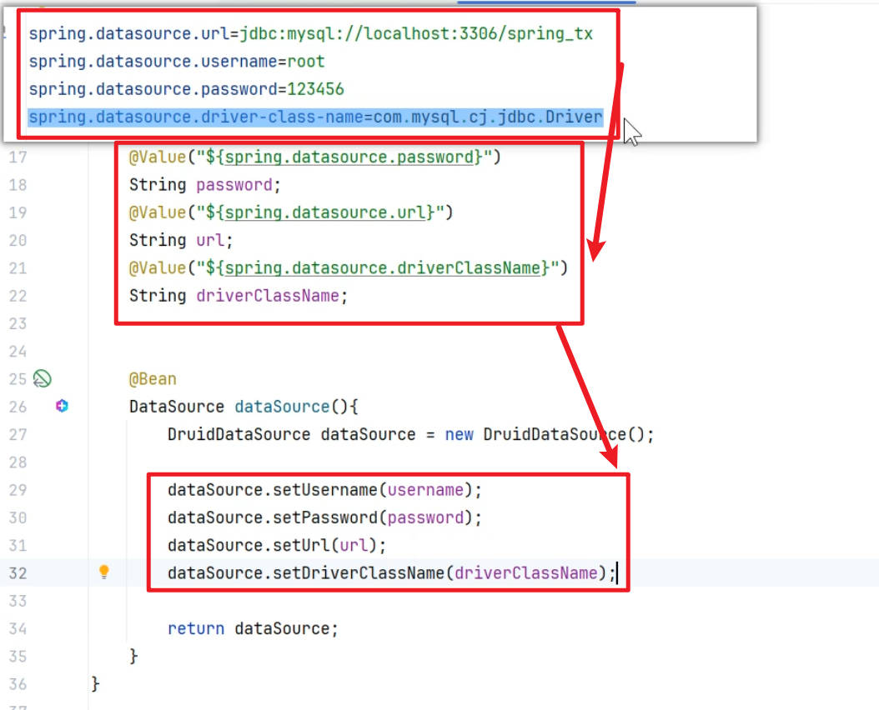
Task: Click the highlighted driver-class-name property line
Action: tap(315, 117)
